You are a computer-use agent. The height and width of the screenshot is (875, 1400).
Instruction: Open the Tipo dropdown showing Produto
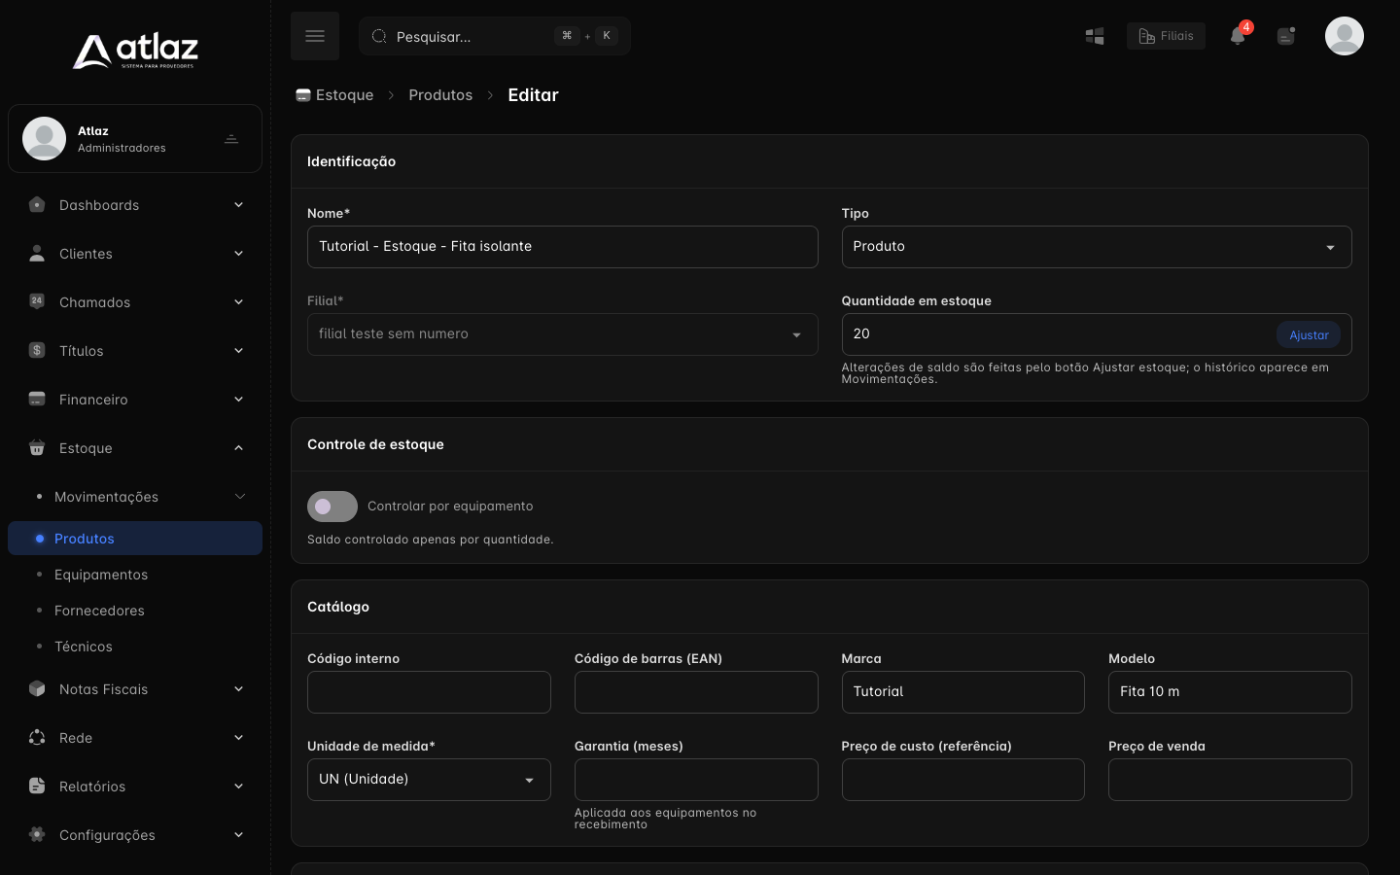tap(1097, 247)
